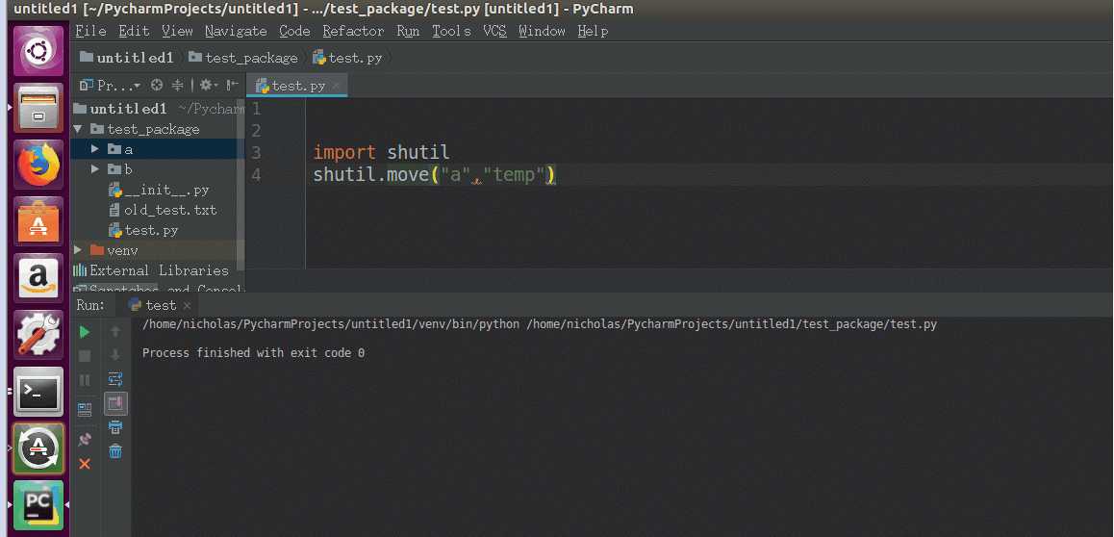Close the test run tab
The image size is (1114, 537).
click(187, 305)
